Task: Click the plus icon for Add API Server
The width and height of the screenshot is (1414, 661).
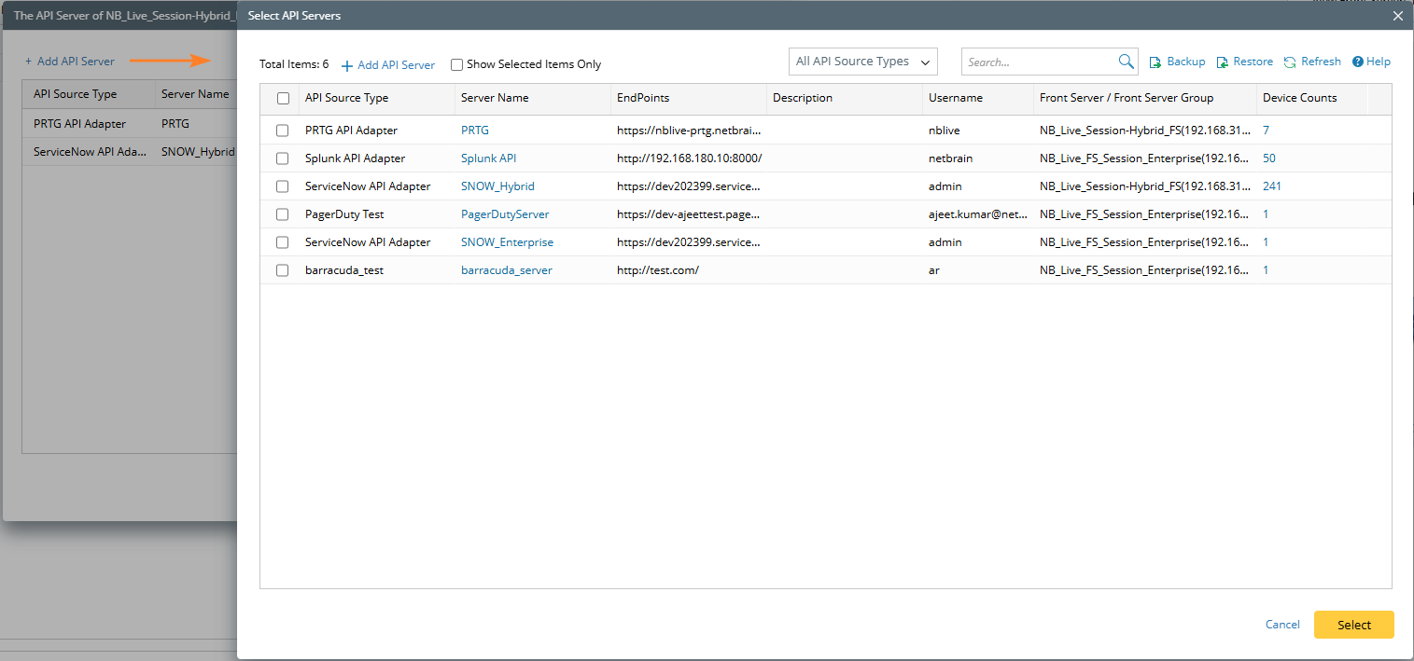Action: 347,66
